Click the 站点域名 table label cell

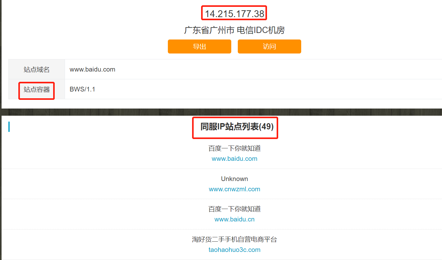[x=37, y=69]
